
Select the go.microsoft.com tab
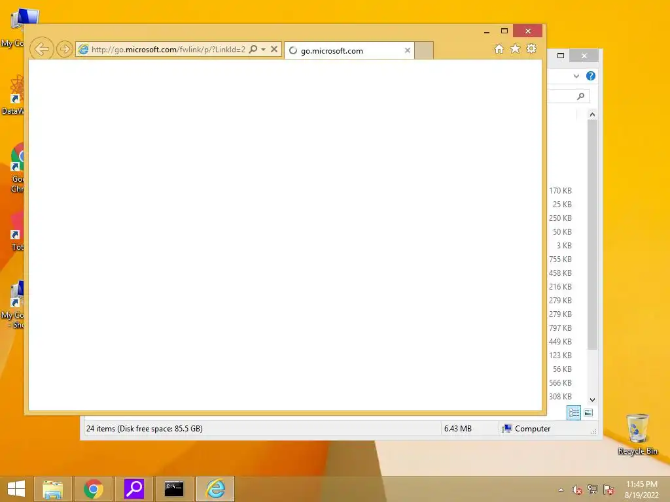349,50
